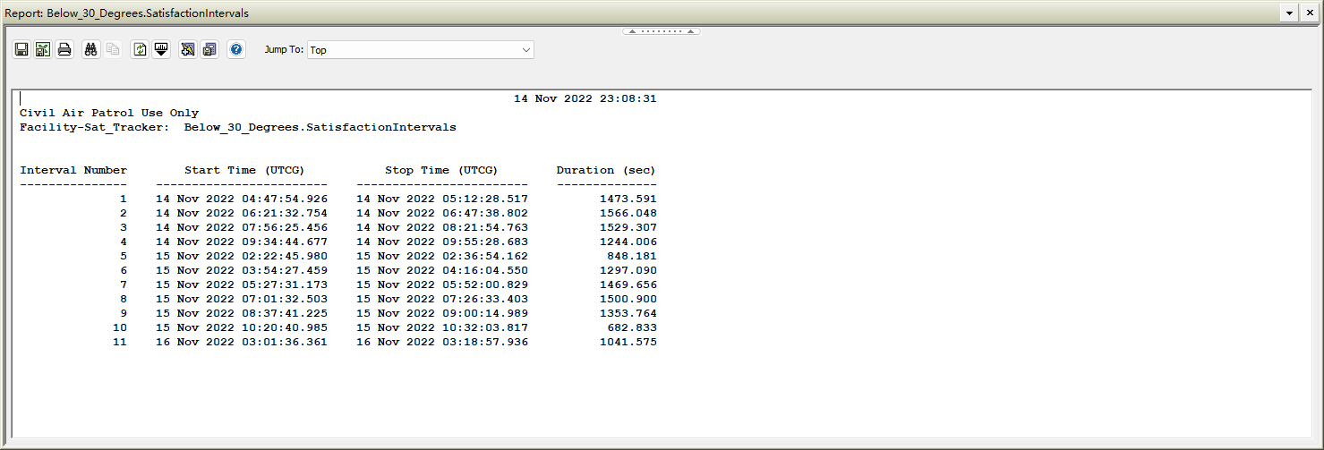Click the start time of interval 1
Viewport: 1324px width, 450px height.
[x=242, y=199]
